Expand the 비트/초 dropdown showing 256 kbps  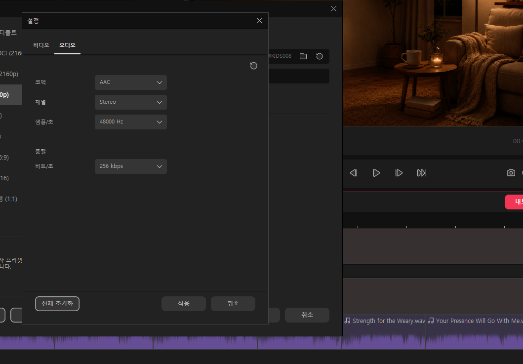click(x=131, y=166)
